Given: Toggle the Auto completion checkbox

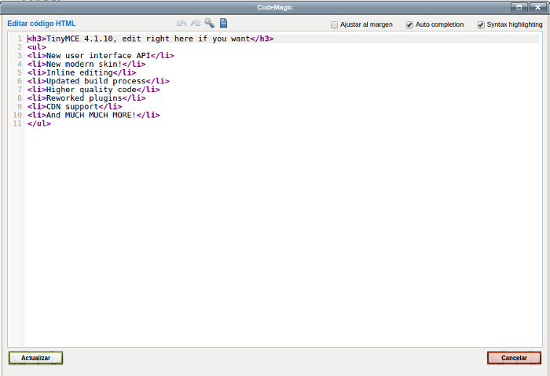Looking at the screenshot, I should (409, 25).
